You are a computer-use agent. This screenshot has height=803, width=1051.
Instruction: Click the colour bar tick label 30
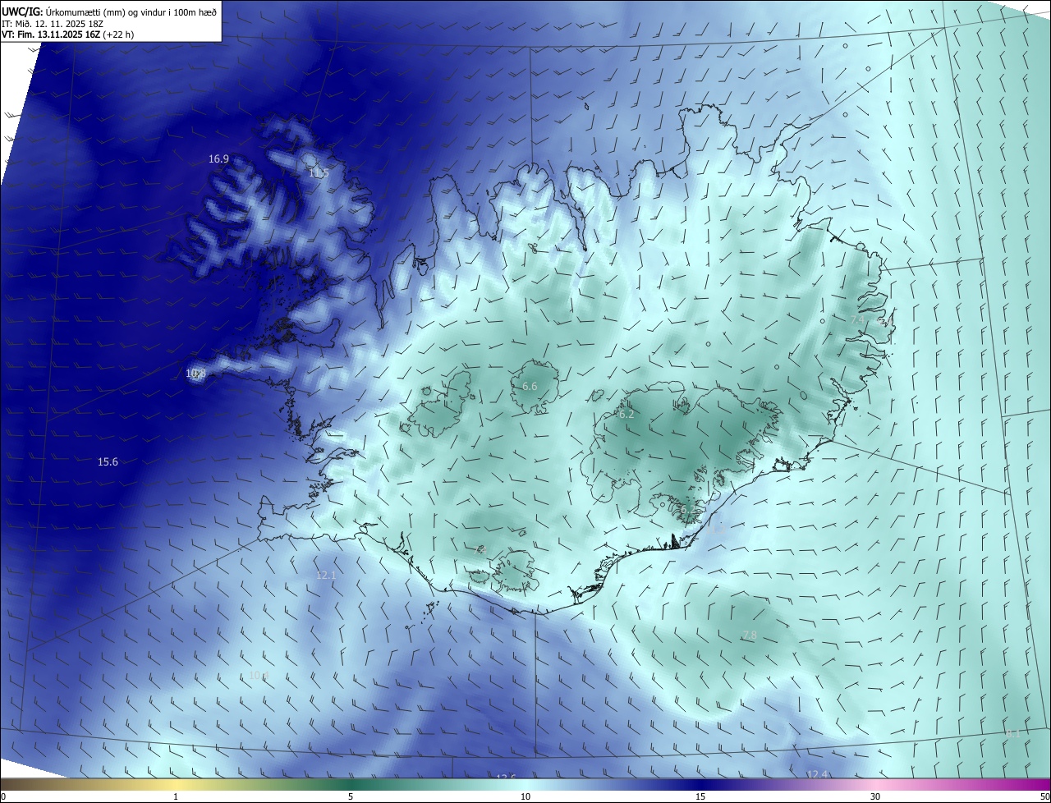tap(875, 796)
